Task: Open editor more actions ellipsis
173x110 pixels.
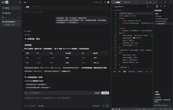Action: 151,7
